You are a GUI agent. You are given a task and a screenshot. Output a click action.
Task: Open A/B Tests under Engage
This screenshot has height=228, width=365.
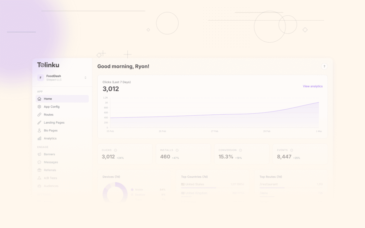[x=62, y=178]
